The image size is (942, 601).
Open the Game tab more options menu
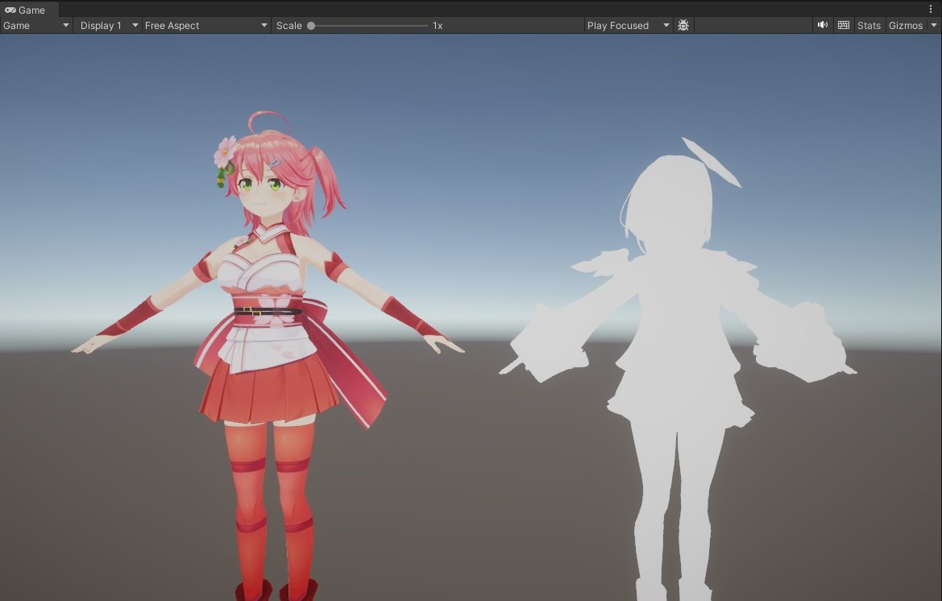(931, 9)
